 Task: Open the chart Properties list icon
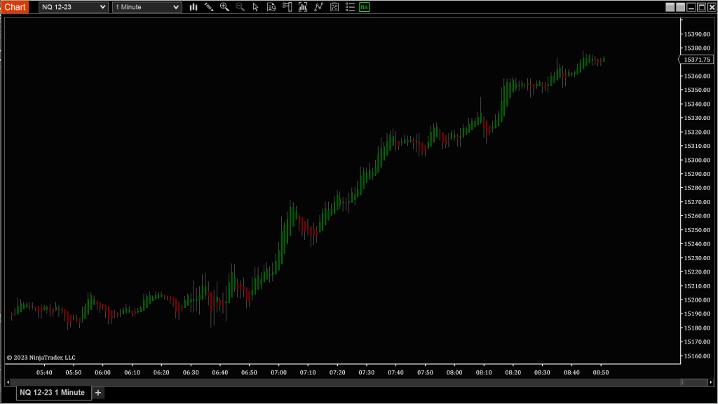coord(349,7)
